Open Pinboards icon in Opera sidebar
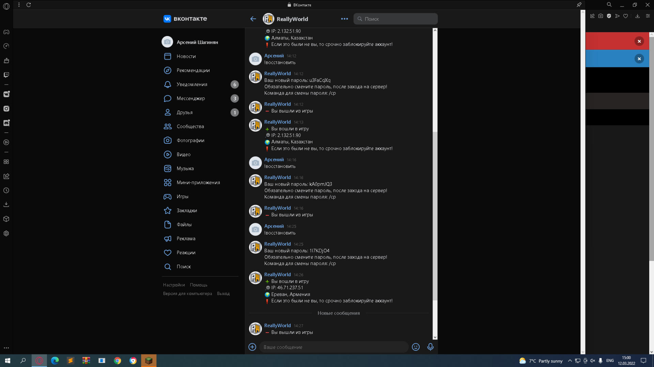 click(6, 176)
